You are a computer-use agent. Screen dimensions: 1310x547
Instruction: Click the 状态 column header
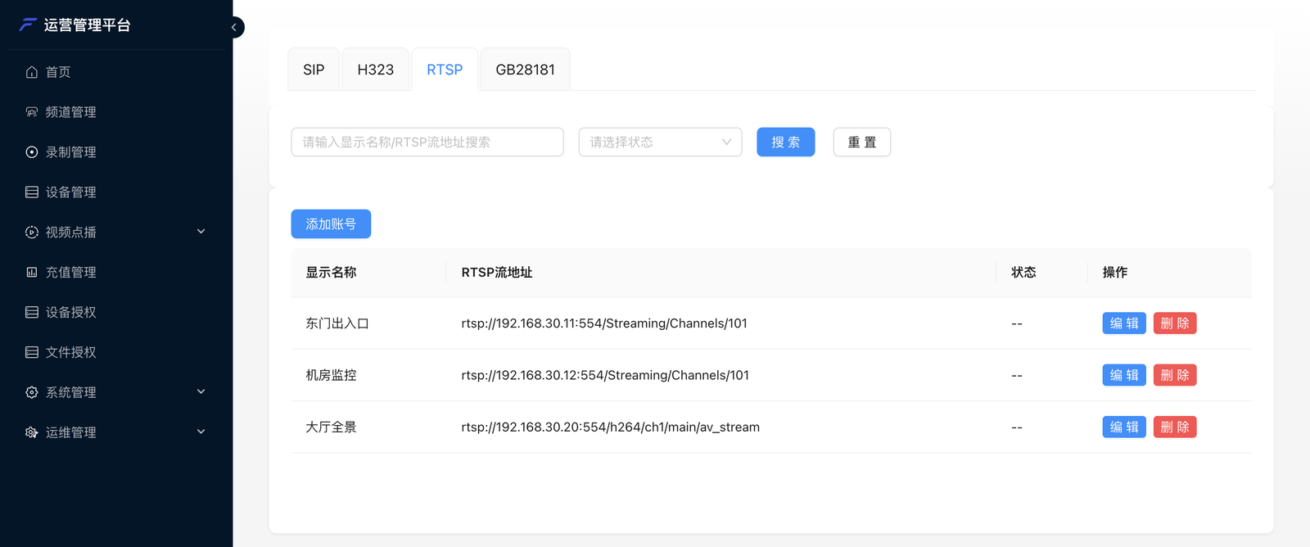point(1023,272)
